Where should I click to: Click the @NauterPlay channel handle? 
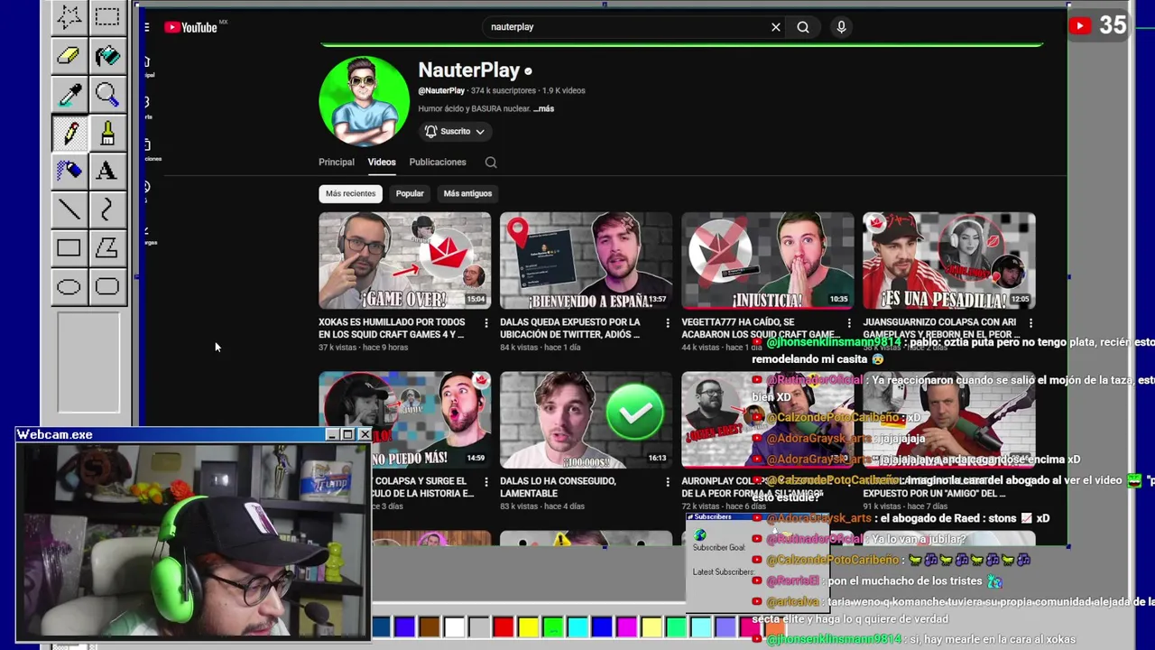441,91
